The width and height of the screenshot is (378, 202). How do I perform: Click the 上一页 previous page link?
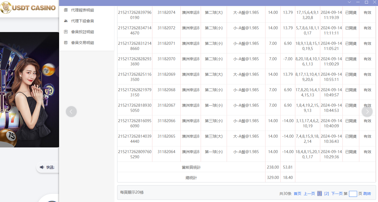[x=309, y=194]
